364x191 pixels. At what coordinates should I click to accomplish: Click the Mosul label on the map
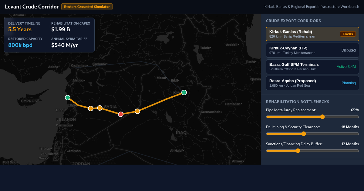(161, 78)
